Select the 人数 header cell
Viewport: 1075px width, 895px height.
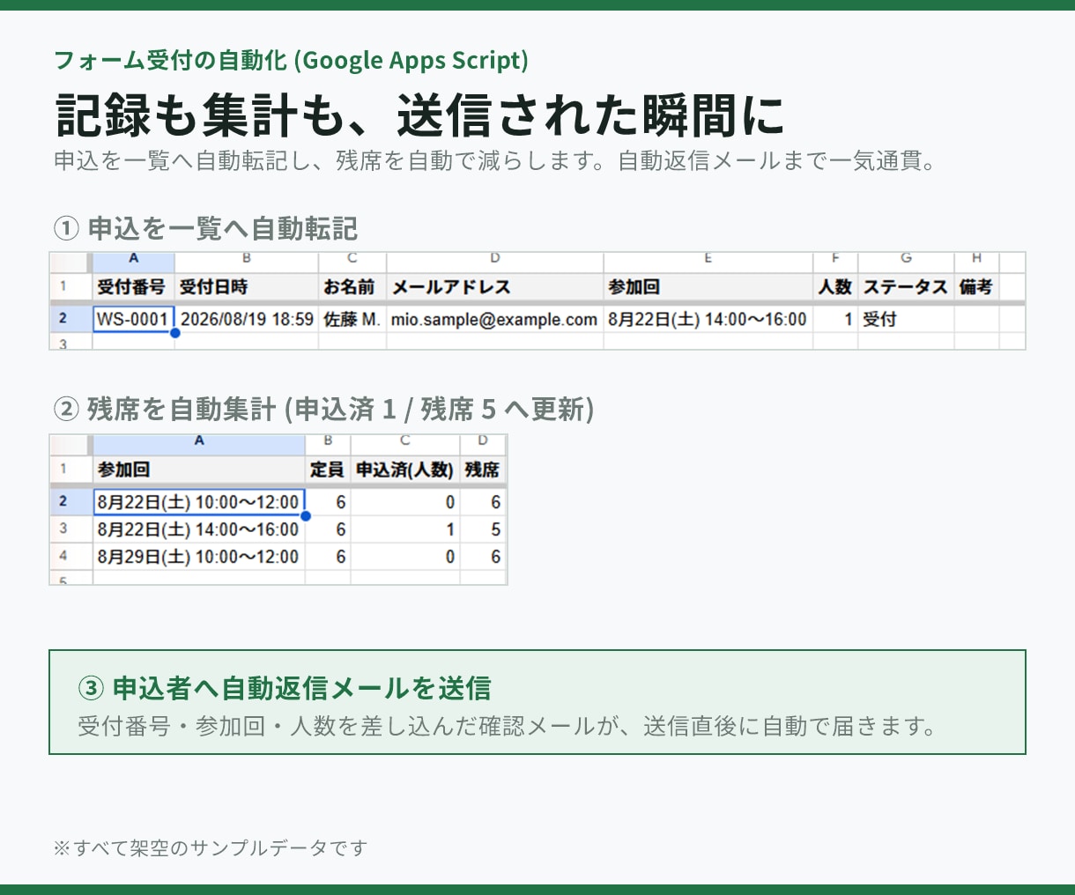835,287
